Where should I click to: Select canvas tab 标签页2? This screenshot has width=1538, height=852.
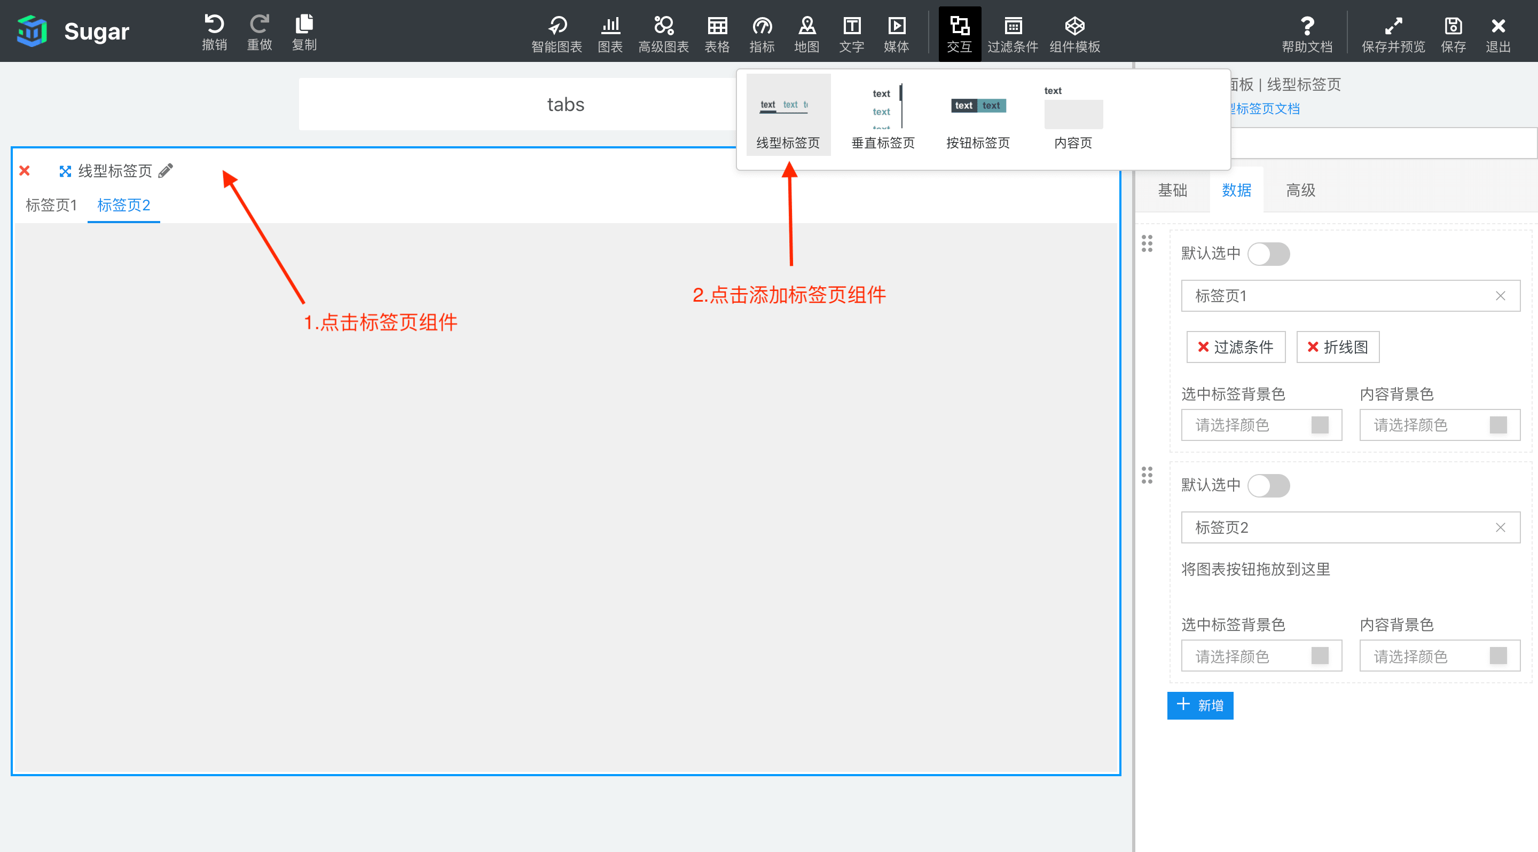[x=123, y=205]
